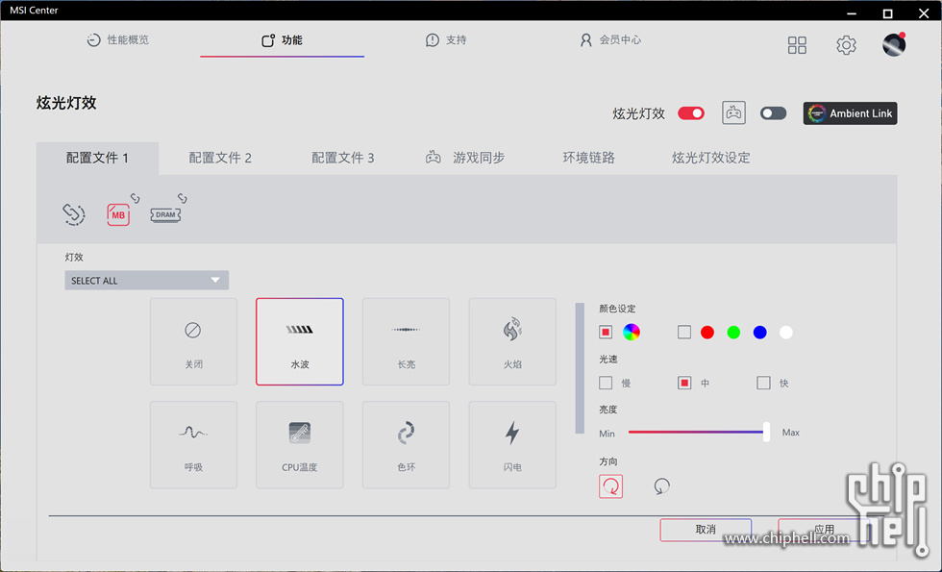
Task: Check the 快 fast speed checkbox
Action: click(763, 383)
